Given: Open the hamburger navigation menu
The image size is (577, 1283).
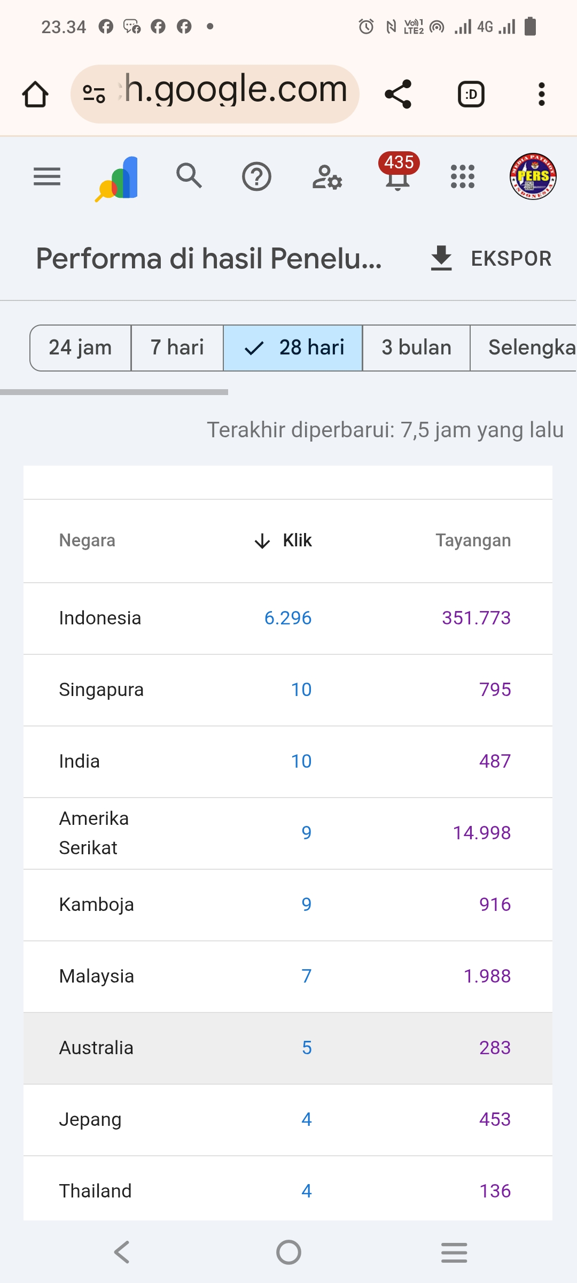Looking at the screenshot, I should (x=47, y=176).
